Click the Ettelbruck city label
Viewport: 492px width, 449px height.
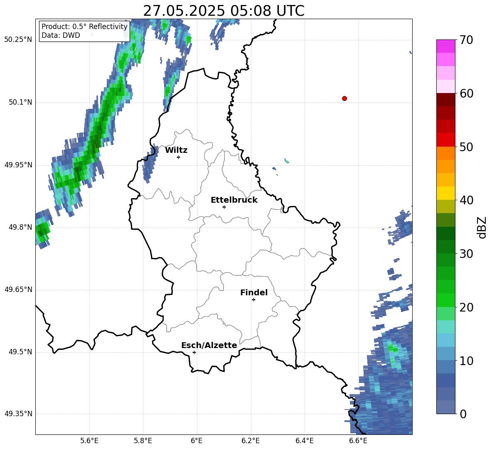point(234,200)
